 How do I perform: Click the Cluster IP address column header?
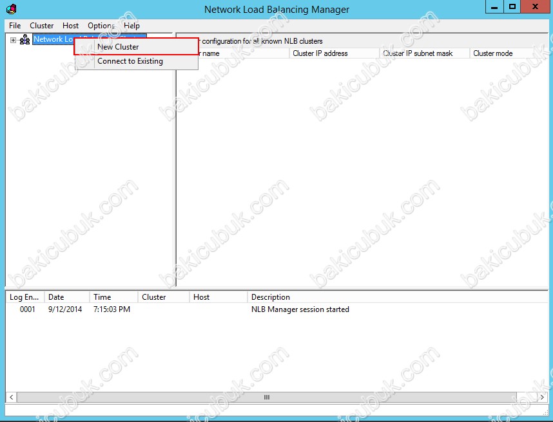pos(334,53)
